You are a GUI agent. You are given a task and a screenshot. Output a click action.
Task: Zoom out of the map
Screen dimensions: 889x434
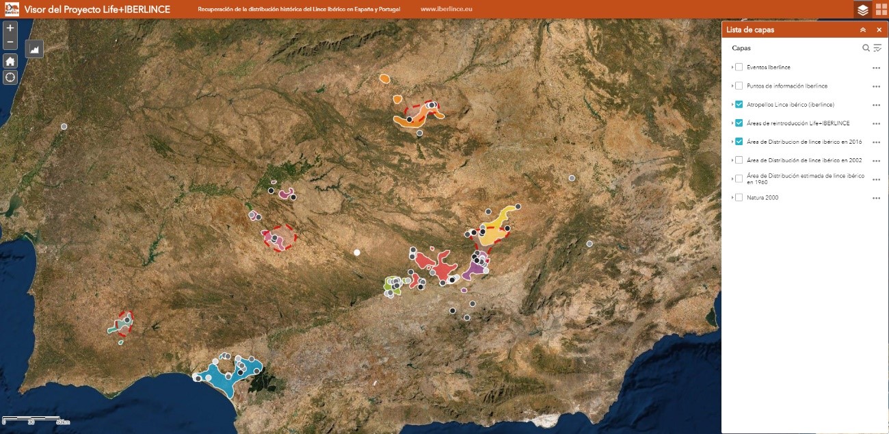pyautogui.click(x=10, y=43)
